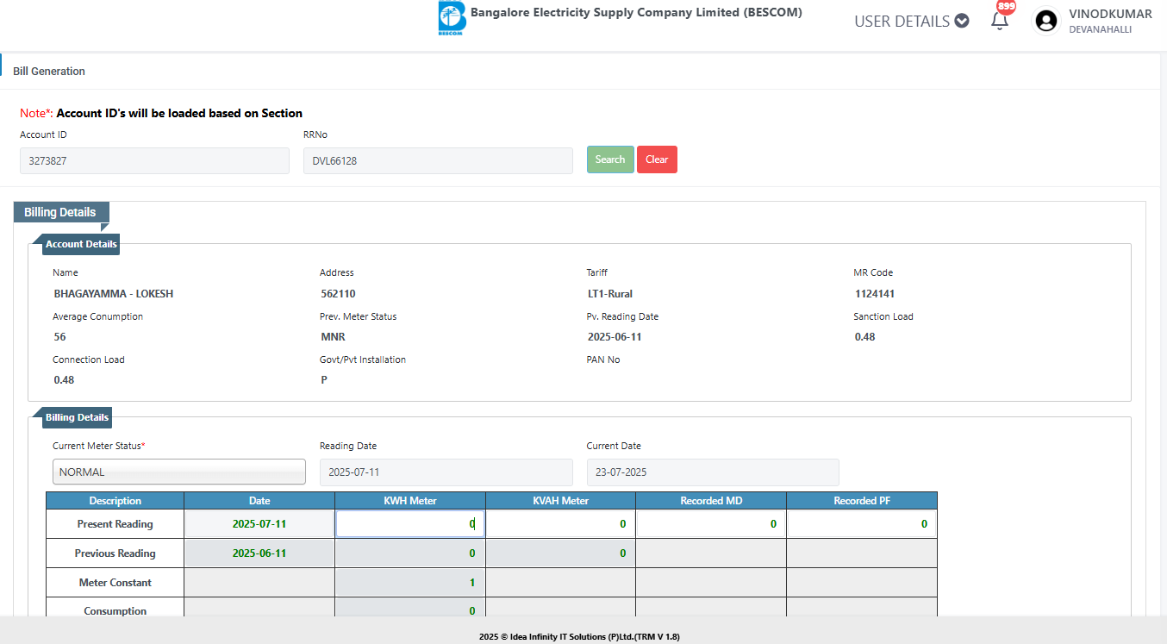Click the Previous Reading date 2025-06-11 cell
Viewport: 1167px width, 644px height.
259,553
